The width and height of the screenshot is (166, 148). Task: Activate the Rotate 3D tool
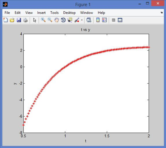point(63,20)
